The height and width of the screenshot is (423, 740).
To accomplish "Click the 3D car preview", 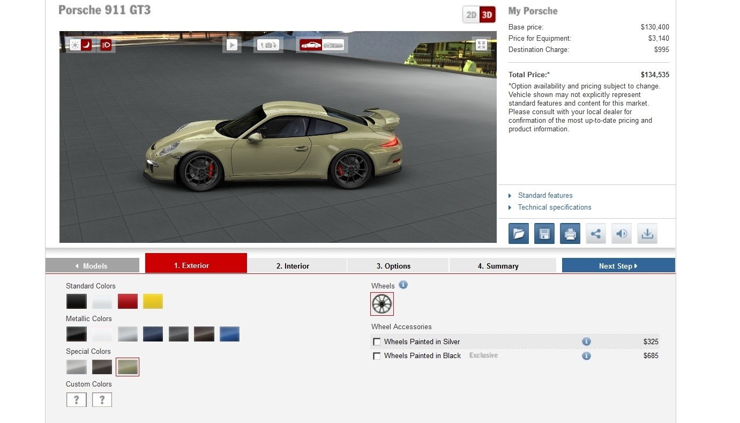I will pos(278,137).
